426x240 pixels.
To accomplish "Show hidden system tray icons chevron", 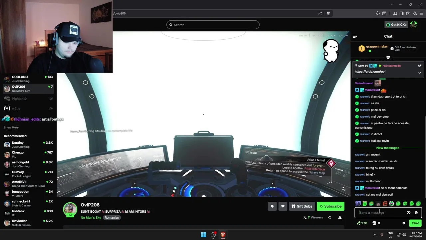I will 374,235.
